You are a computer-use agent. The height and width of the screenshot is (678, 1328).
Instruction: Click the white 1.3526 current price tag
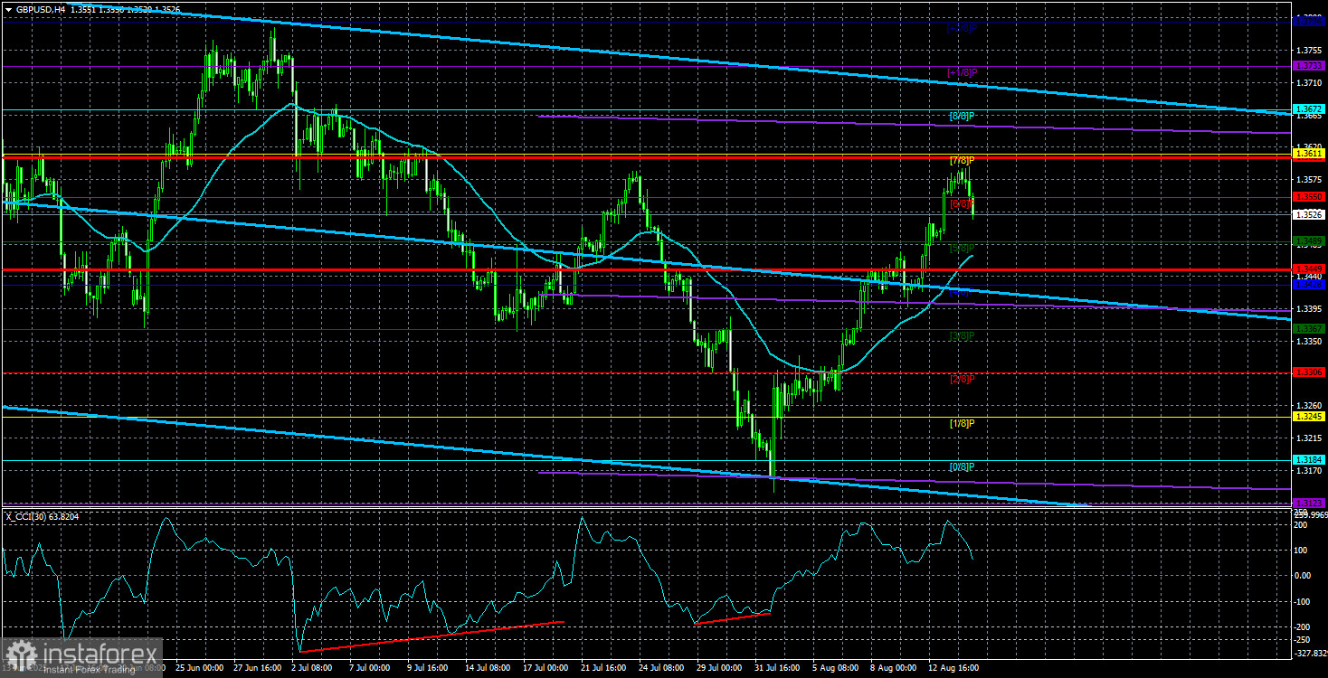pyautogui.click(x=1309, y=215)
